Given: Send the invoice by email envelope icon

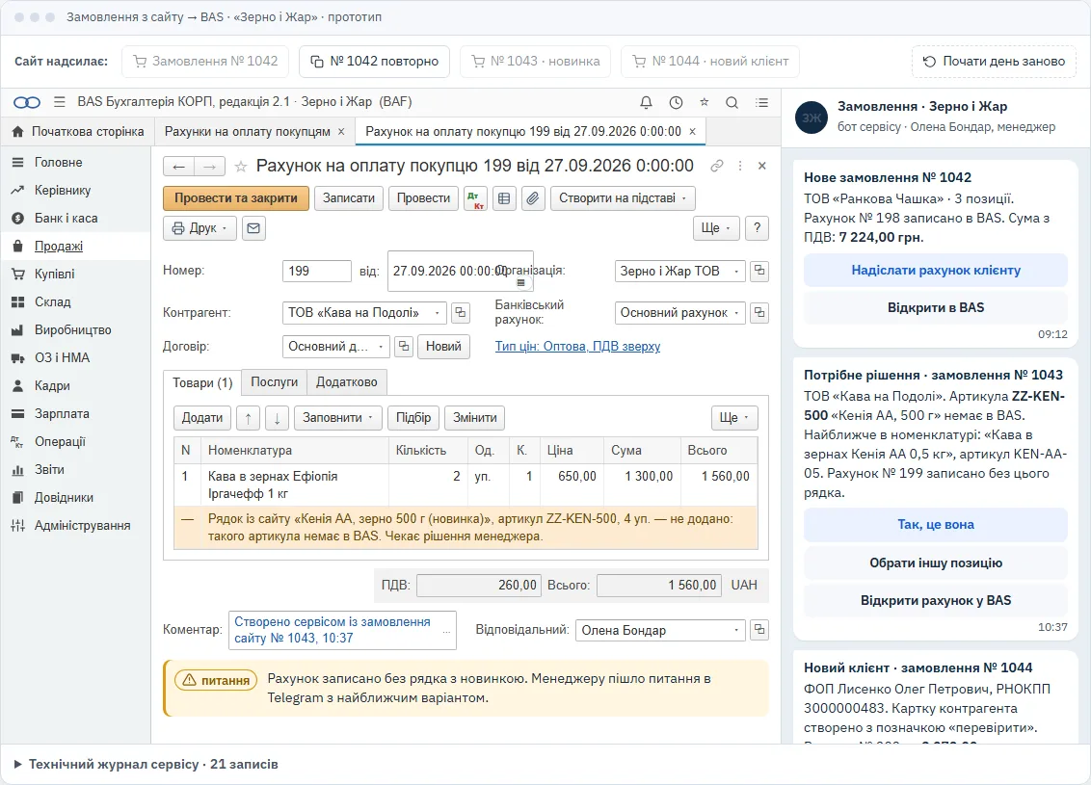Looking at the screenshot, I should (254, 228).
